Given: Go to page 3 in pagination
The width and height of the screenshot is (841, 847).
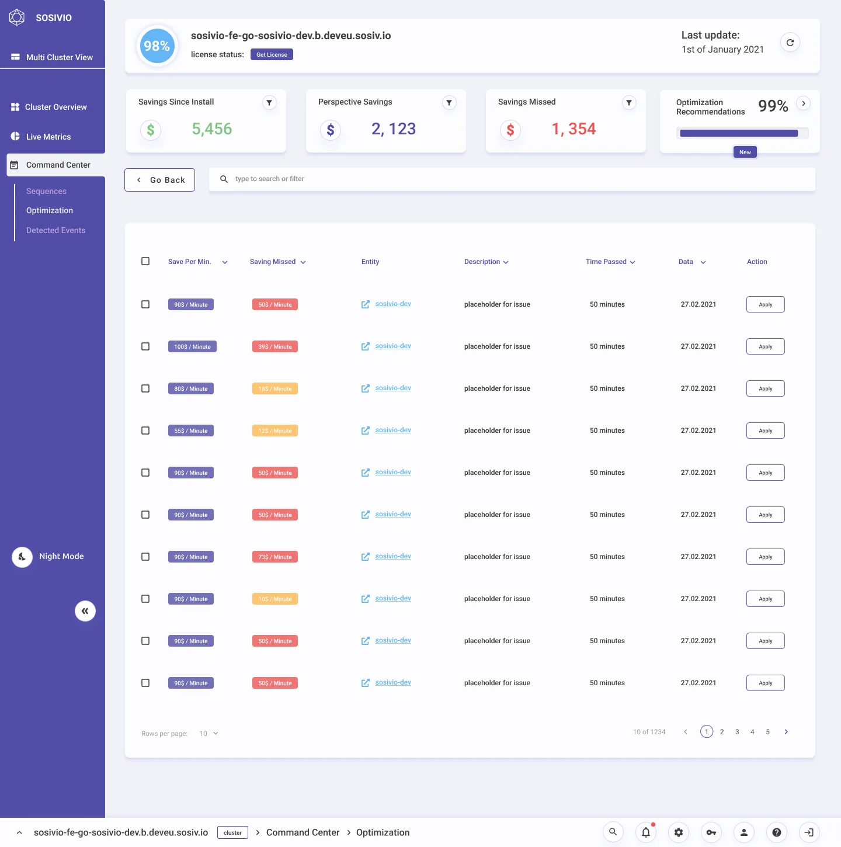Looking at the screenshot, I should (737, 732).
